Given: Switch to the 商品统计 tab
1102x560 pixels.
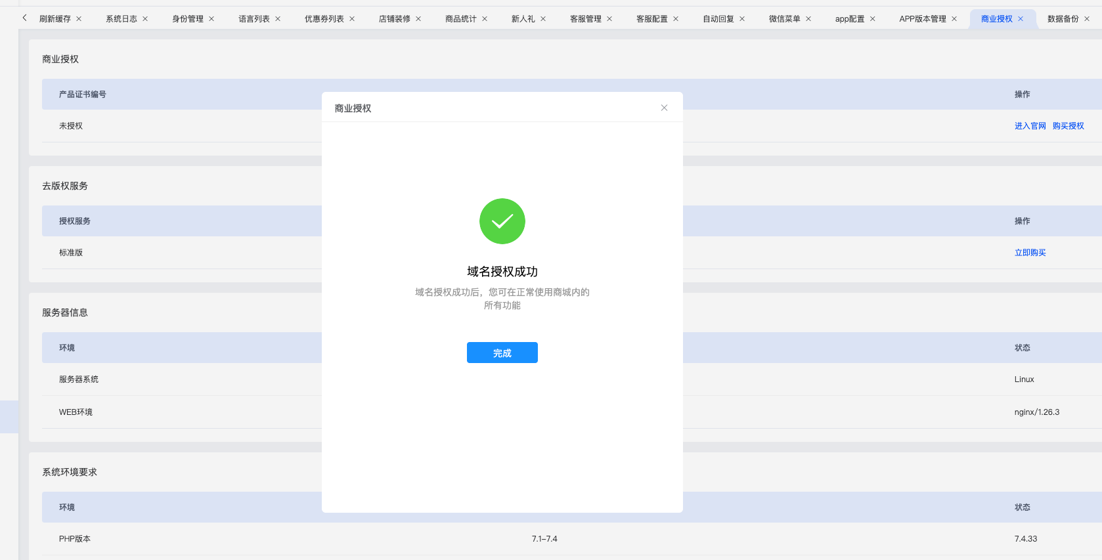Looking at the screenshot, I should click(x=460, y=19).
